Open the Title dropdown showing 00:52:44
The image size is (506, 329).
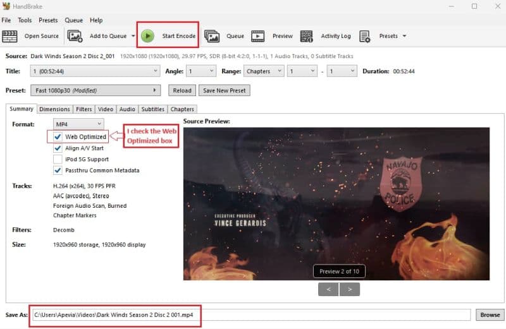(x=96, y=71)
